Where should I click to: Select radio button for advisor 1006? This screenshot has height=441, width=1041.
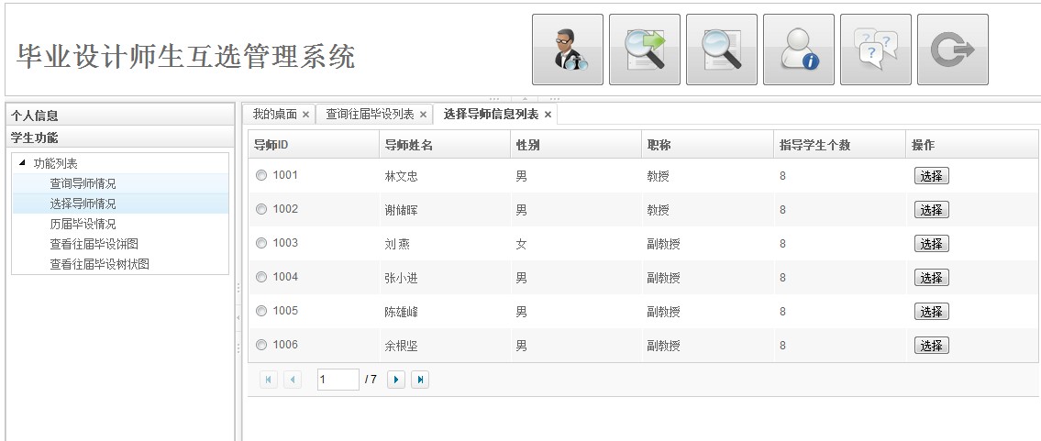(x=261, y=344)
